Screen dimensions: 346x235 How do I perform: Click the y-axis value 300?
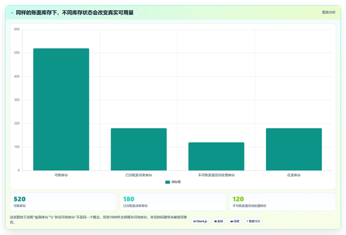[17, 100]
